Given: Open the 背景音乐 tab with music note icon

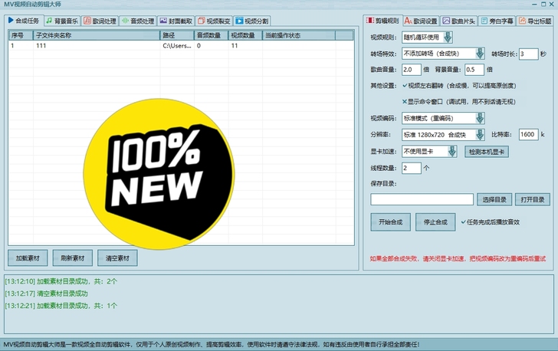Looking at the screenshot, I should coord(61,21).
